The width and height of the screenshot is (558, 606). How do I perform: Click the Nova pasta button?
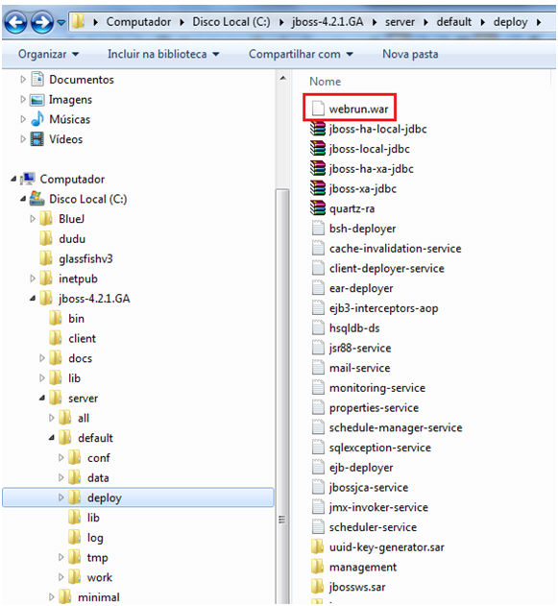pyautogui.click(x=410, y=54)
